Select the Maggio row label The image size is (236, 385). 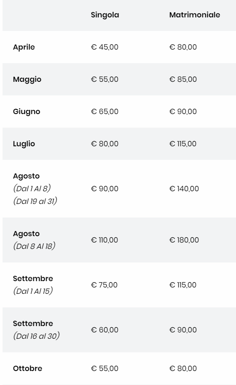(x=27, y=80)
